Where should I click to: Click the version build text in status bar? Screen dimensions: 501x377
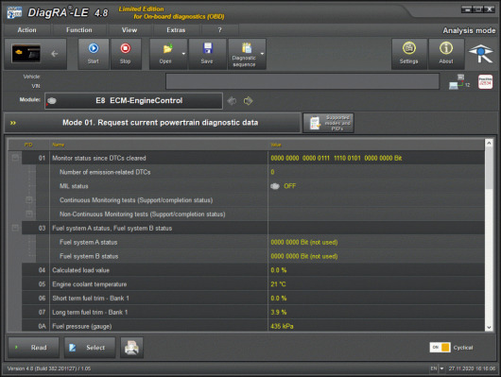(x=49, y=368)
